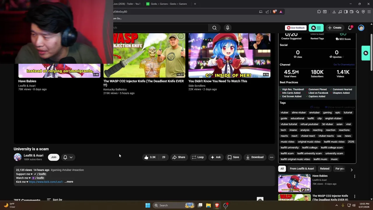Open the Leo AI sparkle icon

click(x=357, y=12)
